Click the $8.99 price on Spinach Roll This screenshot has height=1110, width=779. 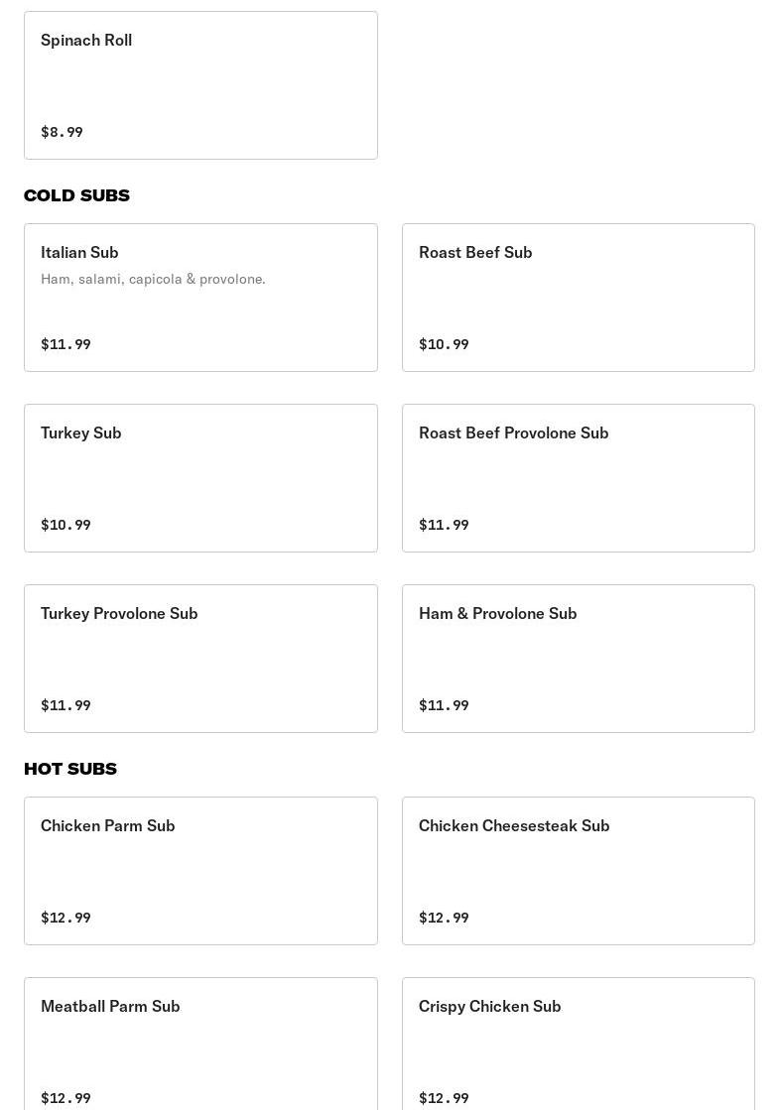(62, 132)
